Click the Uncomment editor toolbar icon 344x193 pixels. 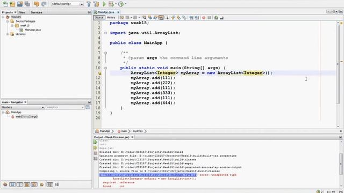[x=221, y=18]
